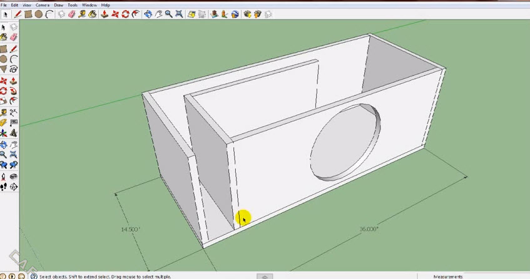Click the circular speaker cutout in the model

click(x=345, y=142)
